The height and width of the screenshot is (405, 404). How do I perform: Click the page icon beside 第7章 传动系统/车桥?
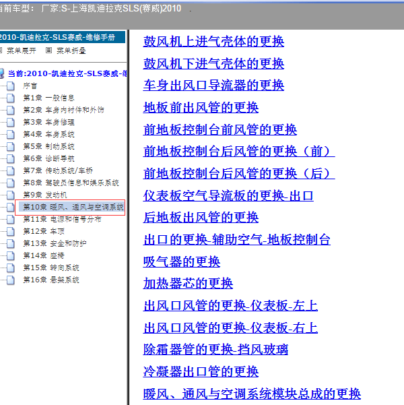pos(11,171)
